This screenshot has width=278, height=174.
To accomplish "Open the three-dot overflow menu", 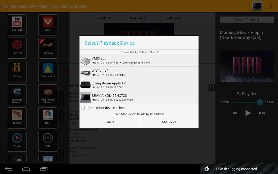I will (271, 6).
